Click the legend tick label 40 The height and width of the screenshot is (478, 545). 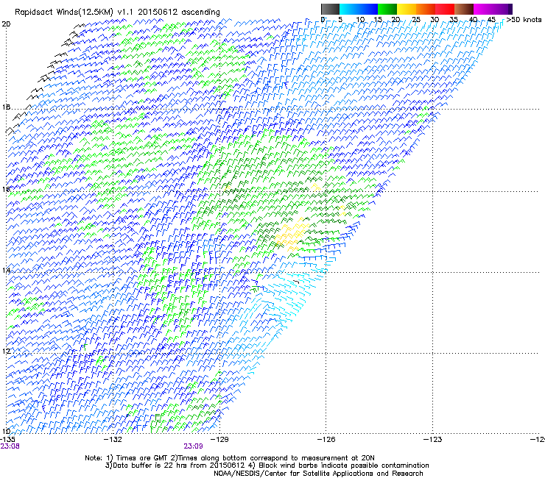[x=473, y=20]
